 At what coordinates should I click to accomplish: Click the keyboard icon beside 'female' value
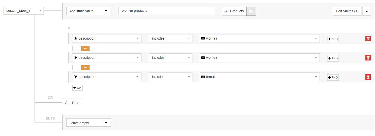(203, 77)
